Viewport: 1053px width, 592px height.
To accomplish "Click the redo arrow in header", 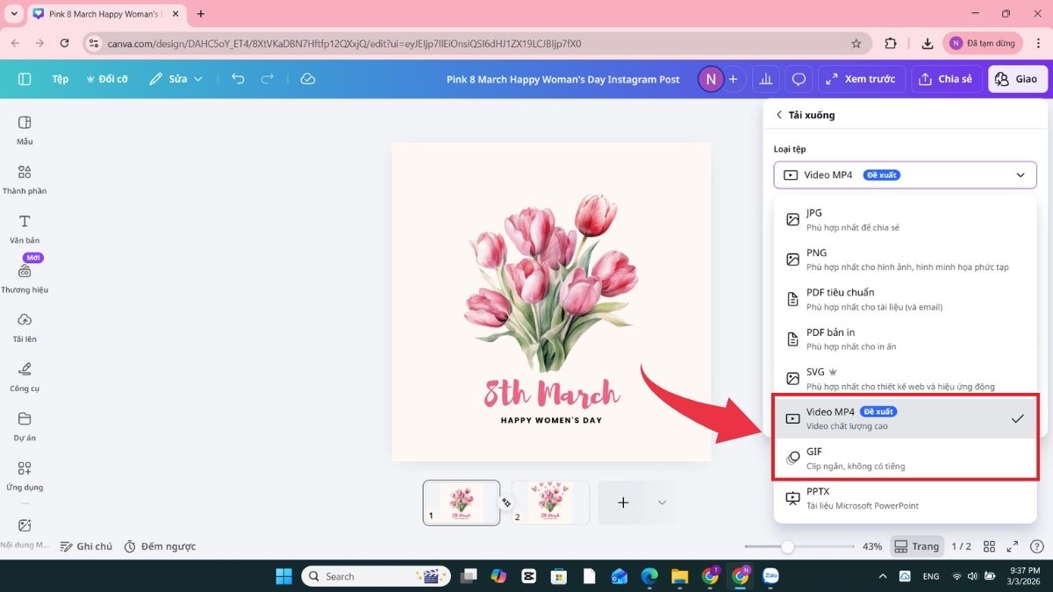I will [268, 79].
